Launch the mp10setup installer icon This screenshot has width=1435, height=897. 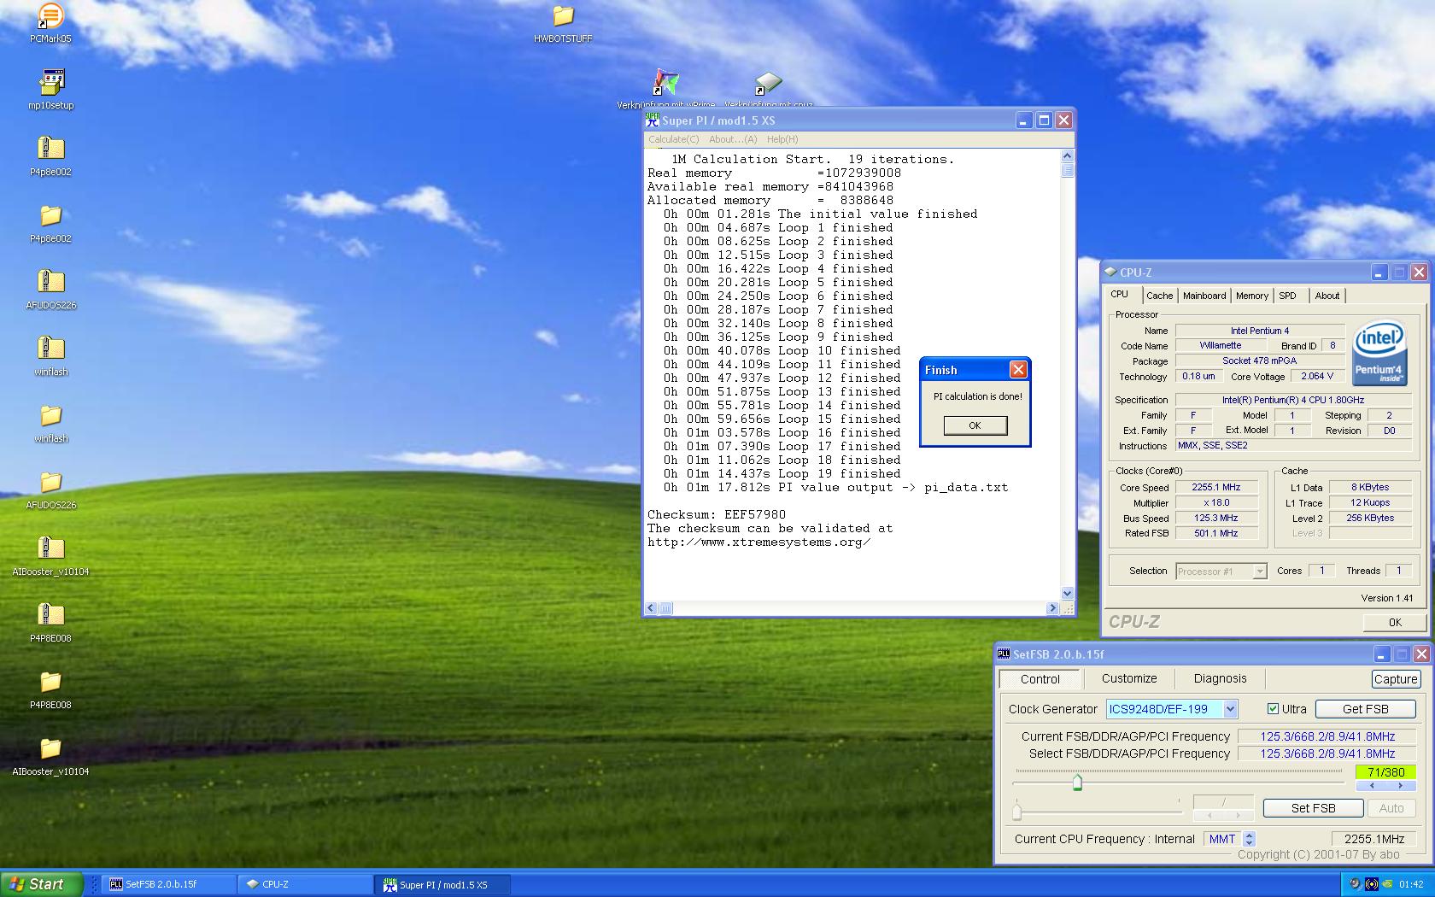(50, 83)
